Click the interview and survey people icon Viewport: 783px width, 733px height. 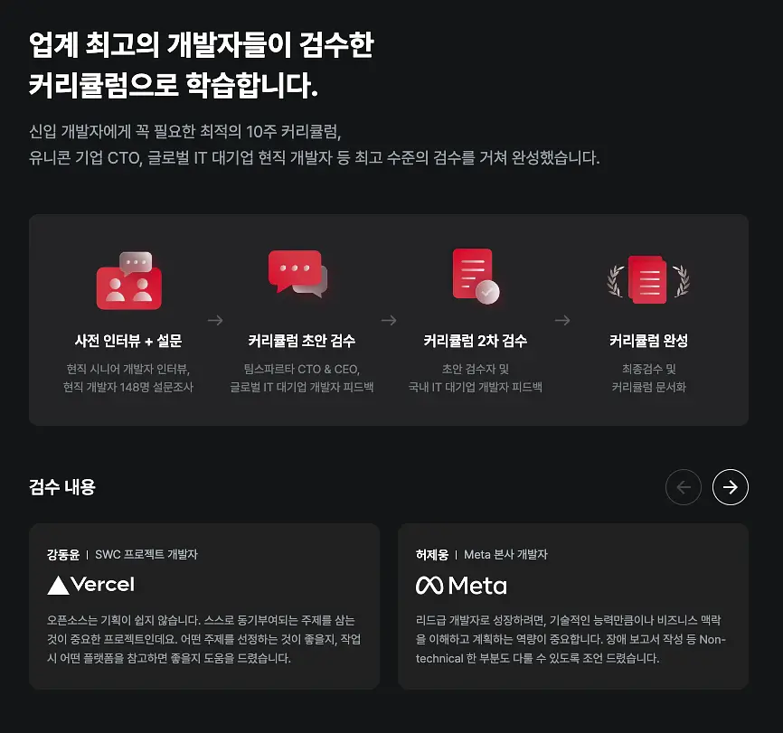click(x=128, y=280)
